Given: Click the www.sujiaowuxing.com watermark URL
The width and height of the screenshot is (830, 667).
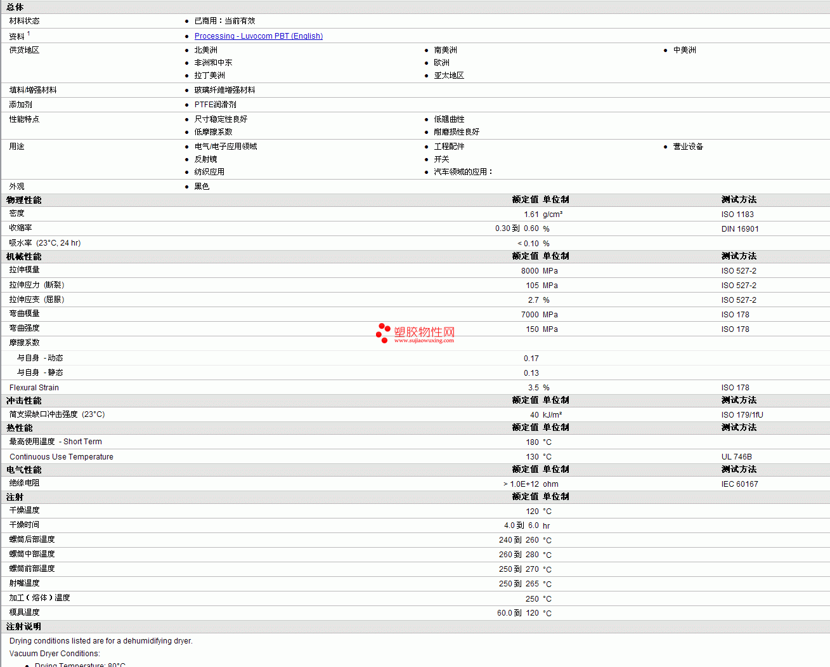Looking at the screenshot, I should [424, 341].
